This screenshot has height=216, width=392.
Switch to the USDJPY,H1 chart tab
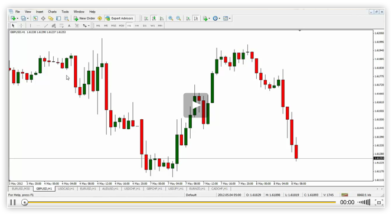coord(176,189)
